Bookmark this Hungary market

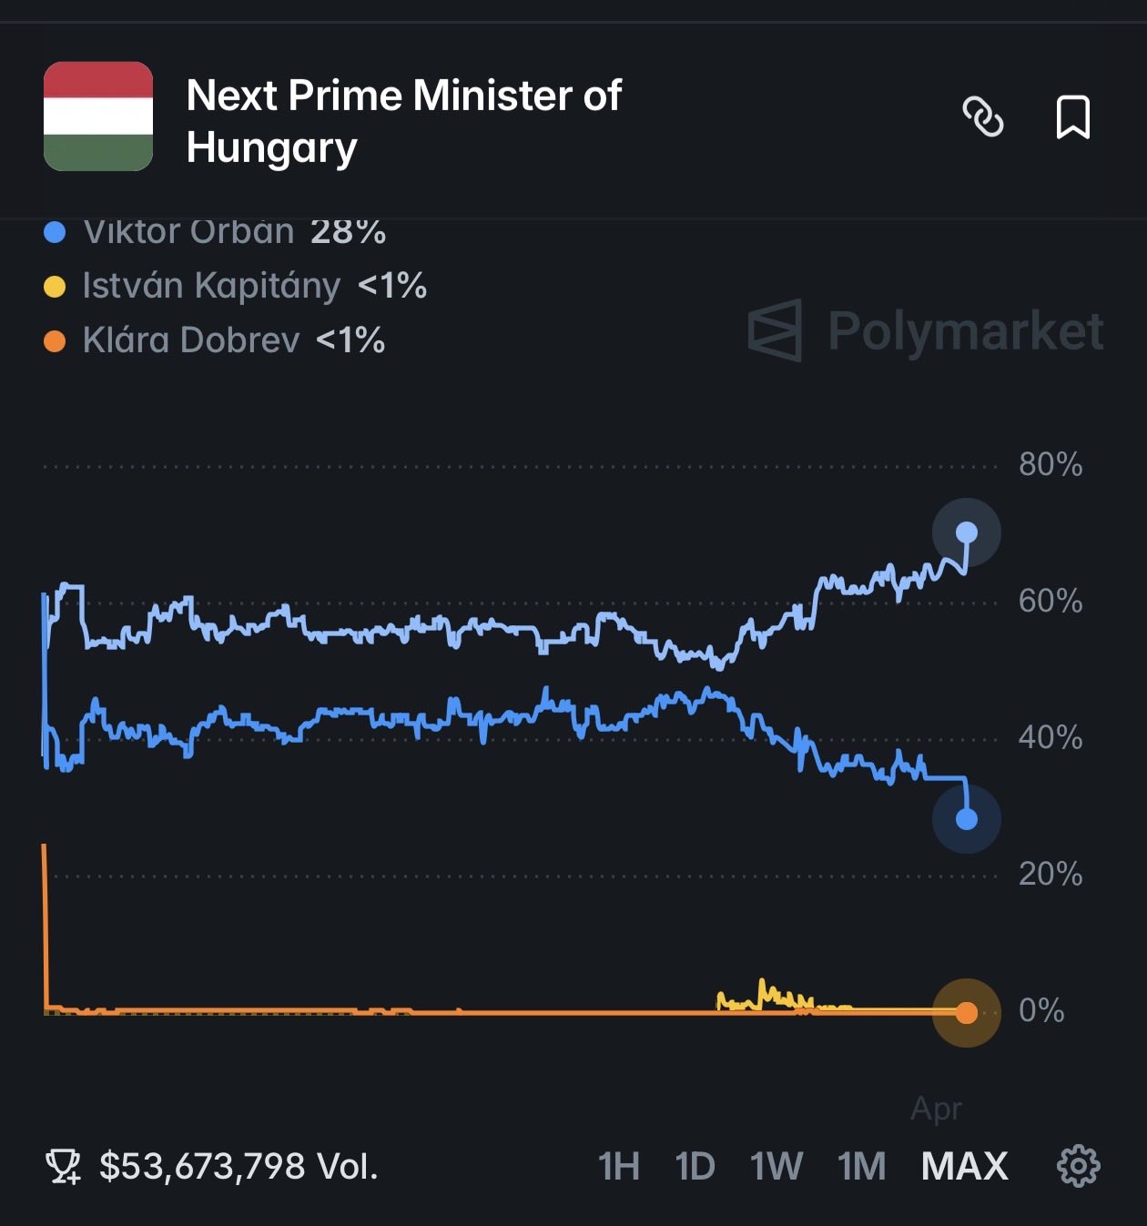(x=1072, y=117)
